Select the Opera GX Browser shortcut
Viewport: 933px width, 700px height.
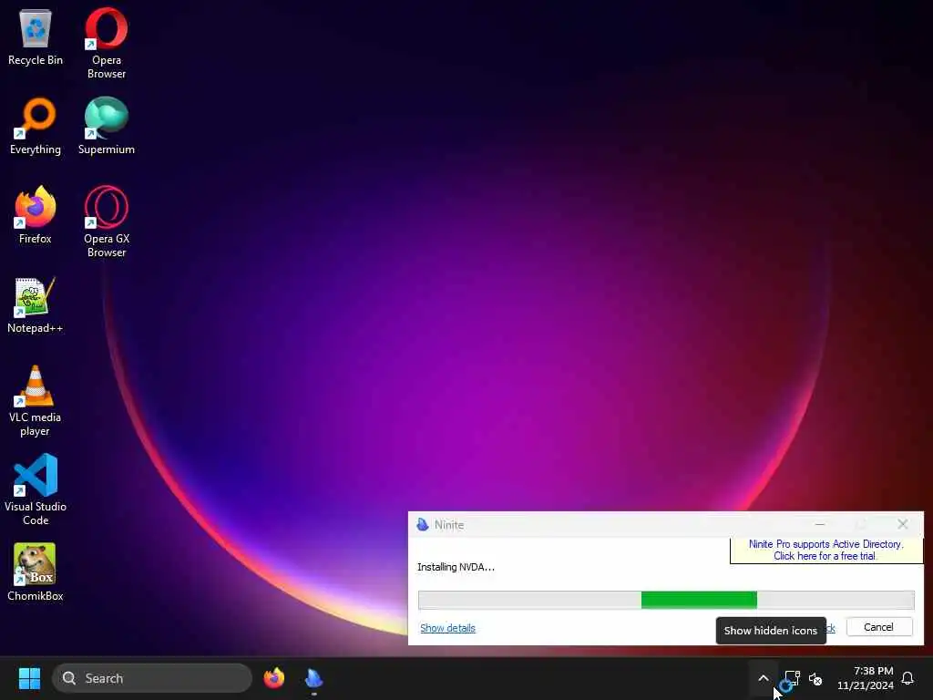click(107, 222)
